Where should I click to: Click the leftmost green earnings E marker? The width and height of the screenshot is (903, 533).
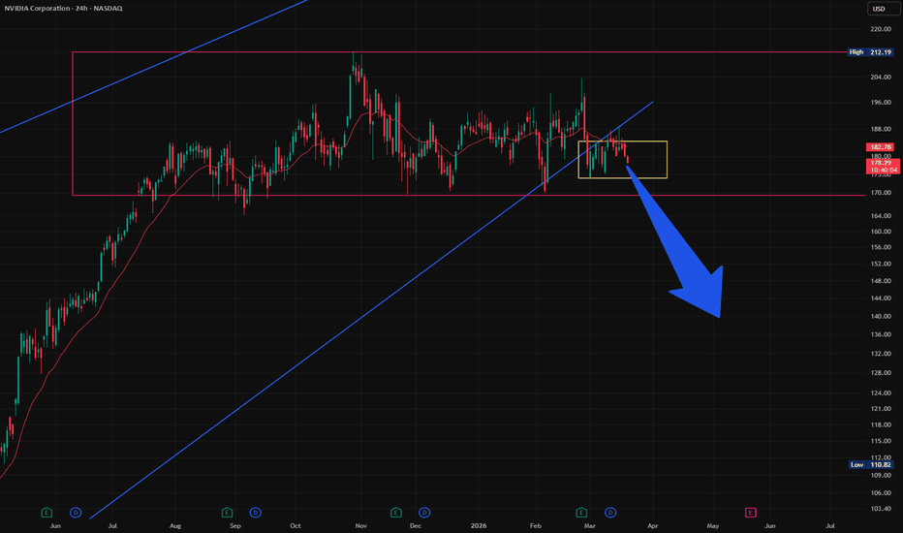46,511
